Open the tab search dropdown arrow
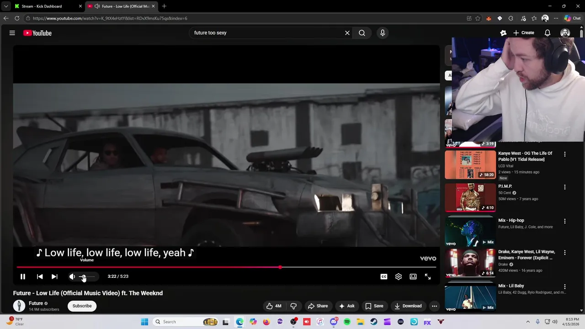The width and height of the screenshot is (585, 329). [x=6, y=6]
